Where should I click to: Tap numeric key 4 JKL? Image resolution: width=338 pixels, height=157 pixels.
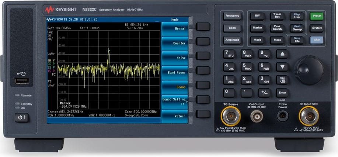tap(229, 67)
